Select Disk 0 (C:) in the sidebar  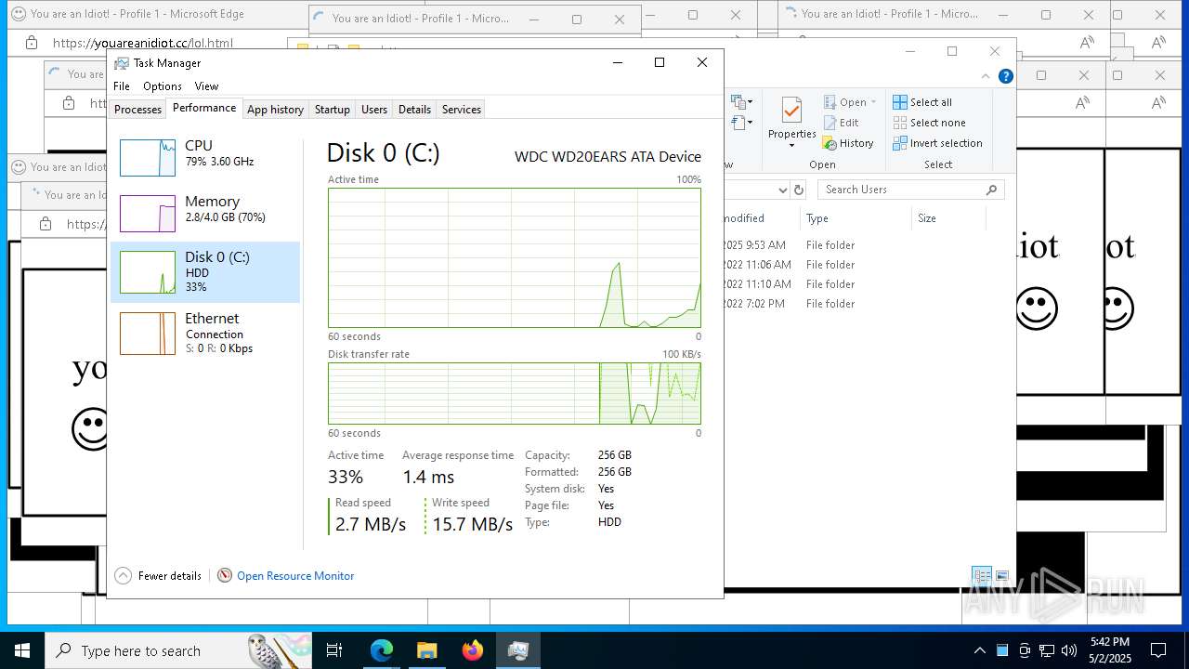205,272
